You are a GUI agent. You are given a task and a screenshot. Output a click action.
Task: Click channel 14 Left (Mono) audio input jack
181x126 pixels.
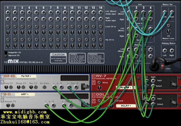[x=101, y=12]
